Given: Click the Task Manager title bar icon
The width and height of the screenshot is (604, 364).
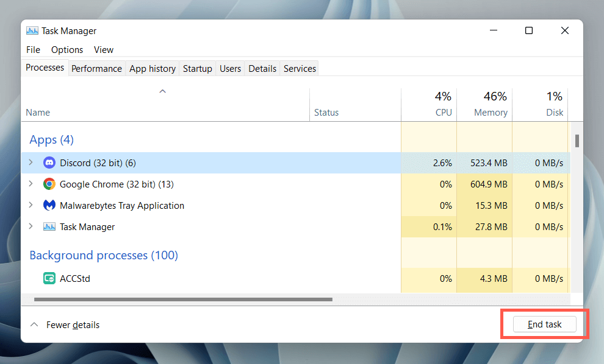Looking at the screenshot, I should point(32,31).
